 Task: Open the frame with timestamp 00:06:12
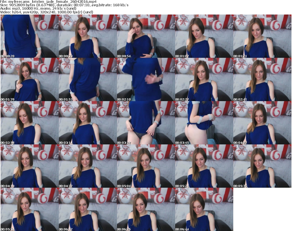pyautogui.click(x=88, y=209)
